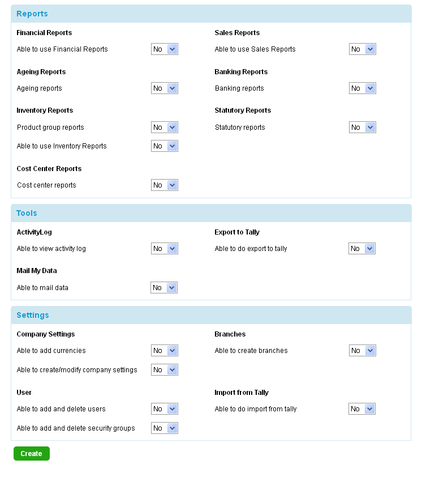Open the Able to create/modify company settings dropdown
The image size is (422, 481).
pyautogui.click(x=164, y=369)
